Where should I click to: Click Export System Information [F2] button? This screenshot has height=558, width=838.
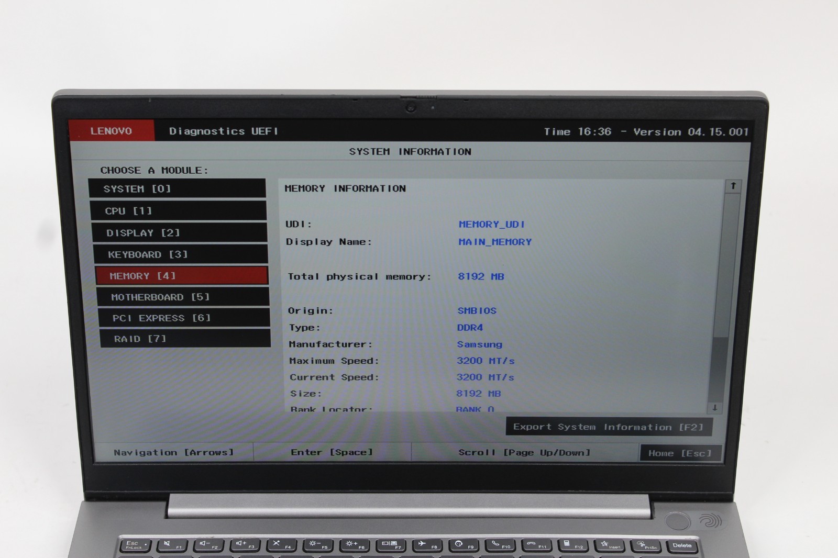click(x=609, y=427)
